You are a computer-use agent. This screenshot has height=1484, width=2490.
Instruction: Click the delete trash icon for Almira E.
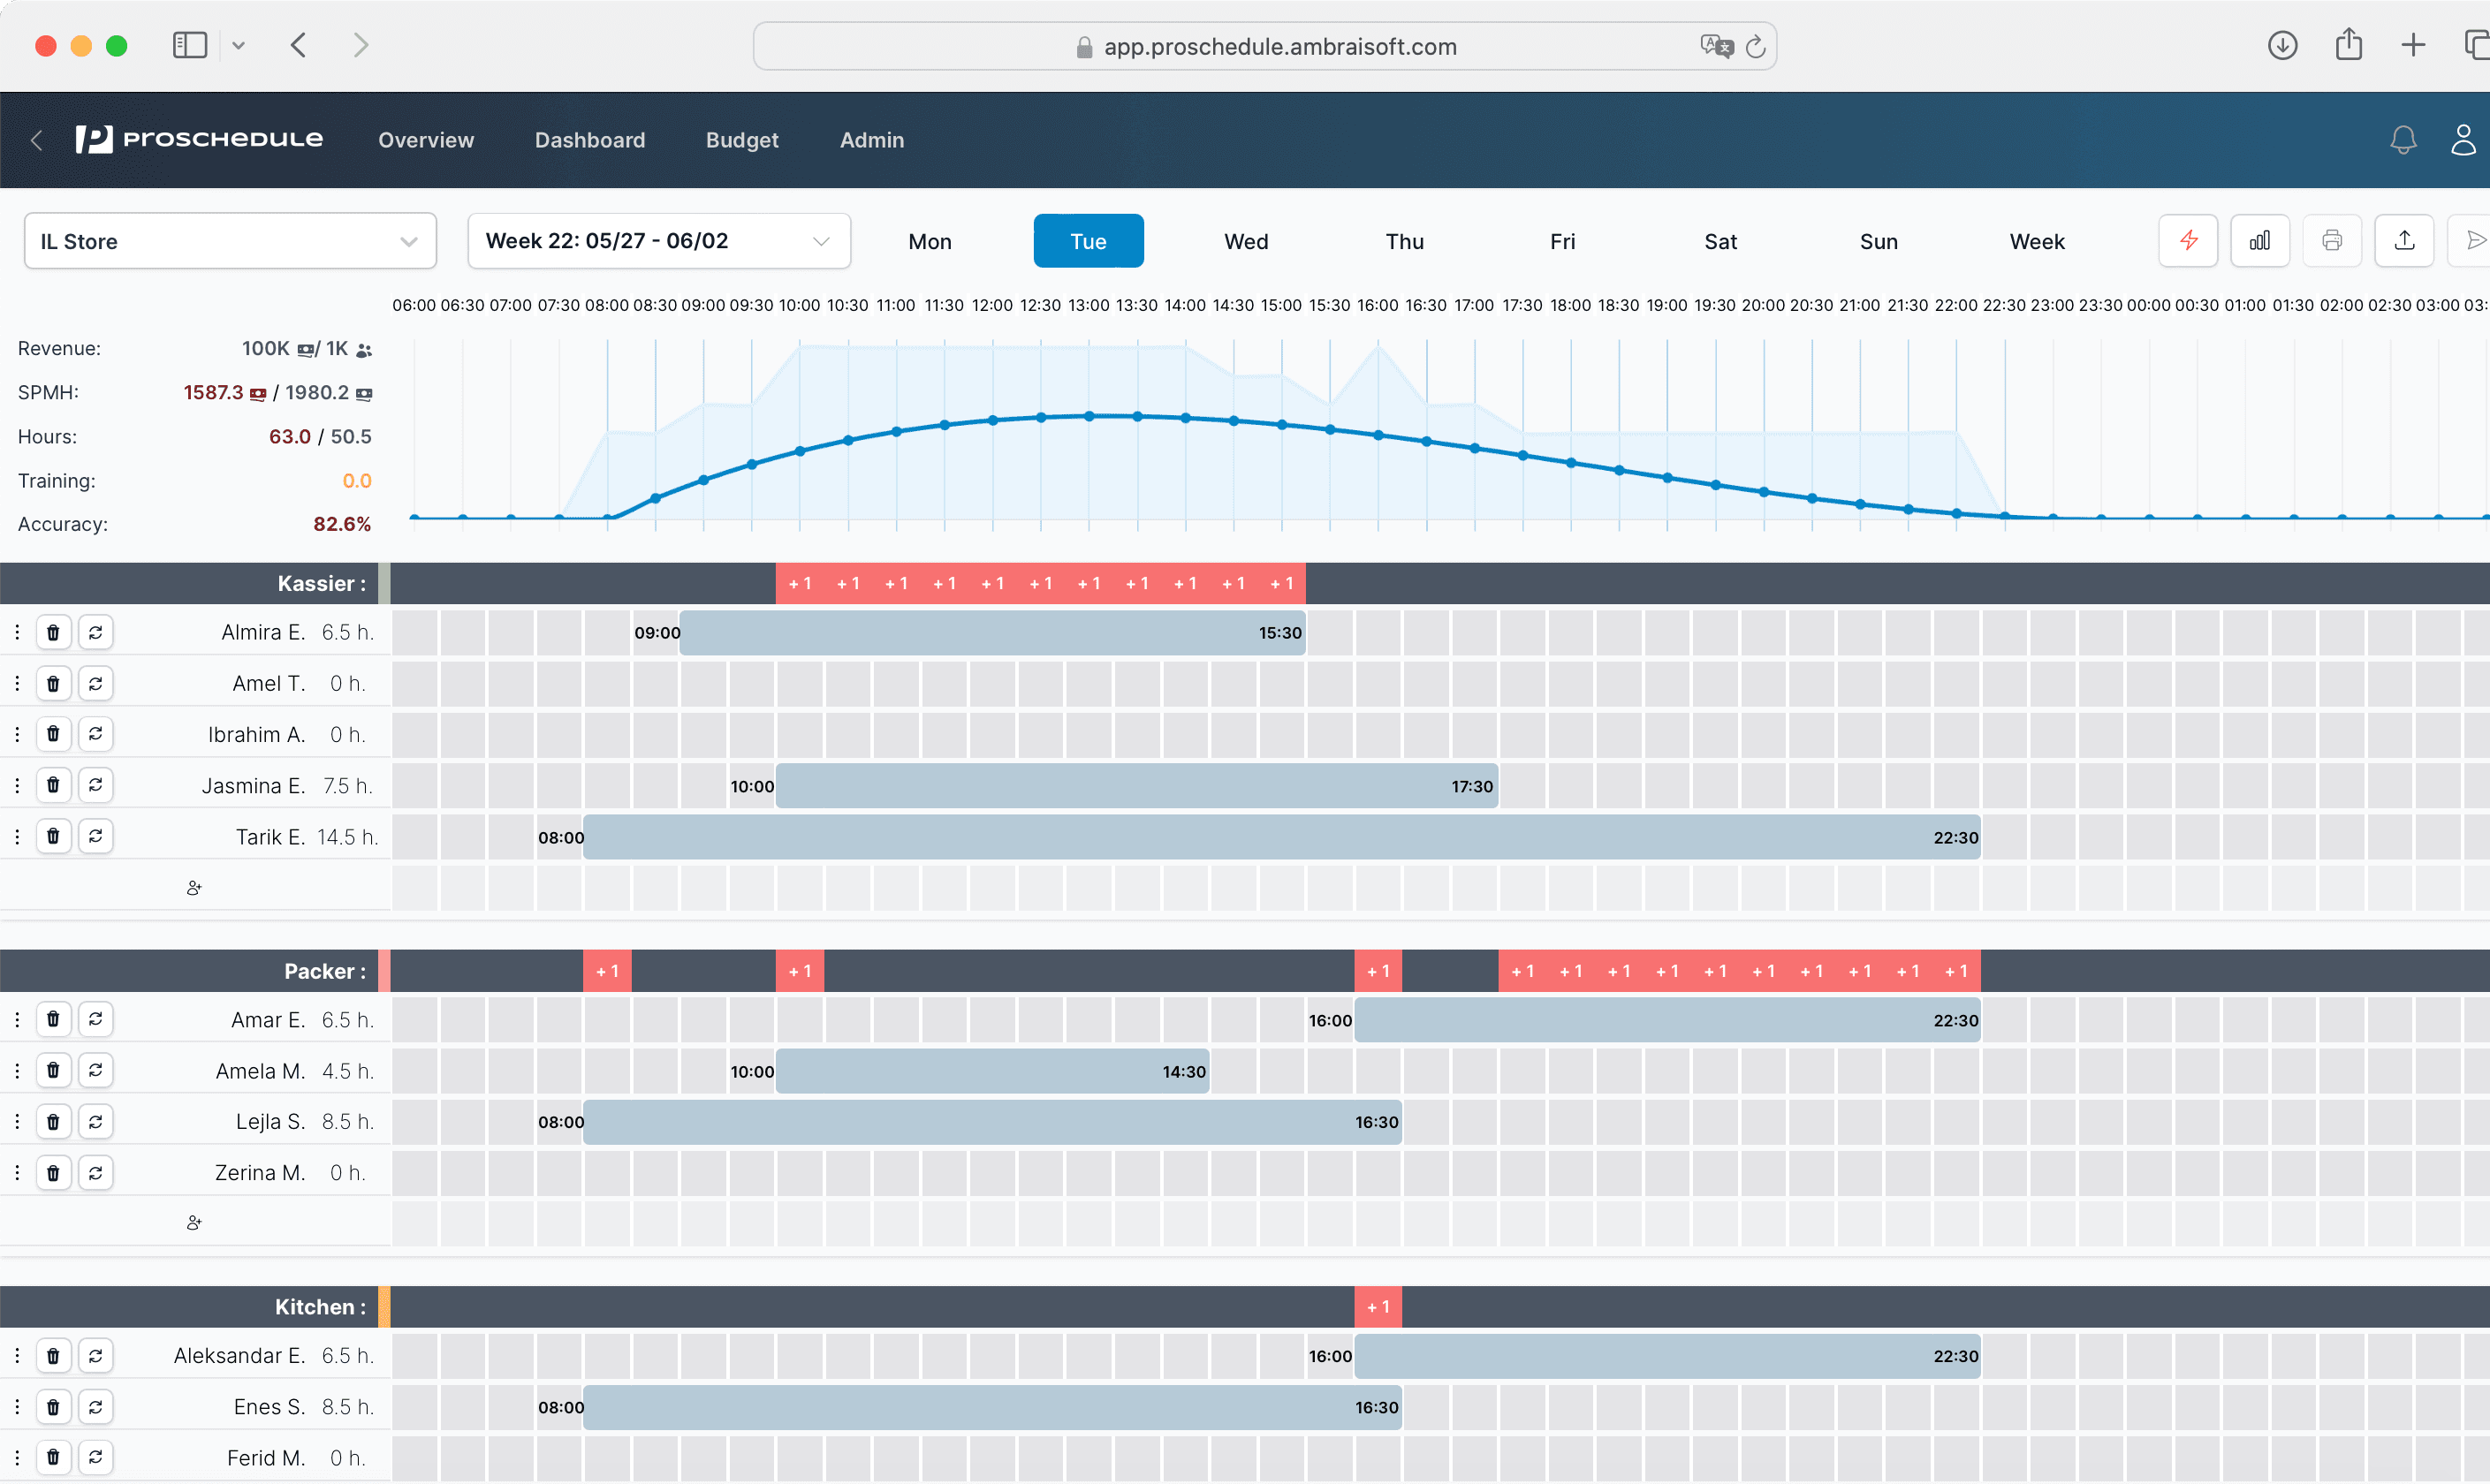(x=55, y=632)
